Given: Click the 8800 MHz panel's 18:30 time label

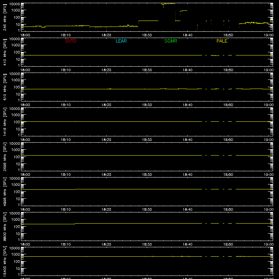Looking at the screenshot, I should [147, 244].
